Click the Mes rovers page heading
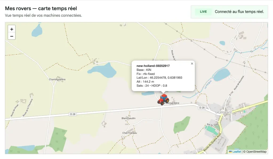Image resolution: width=273 pixels, height=159 pixels. (x=41, y=8)
